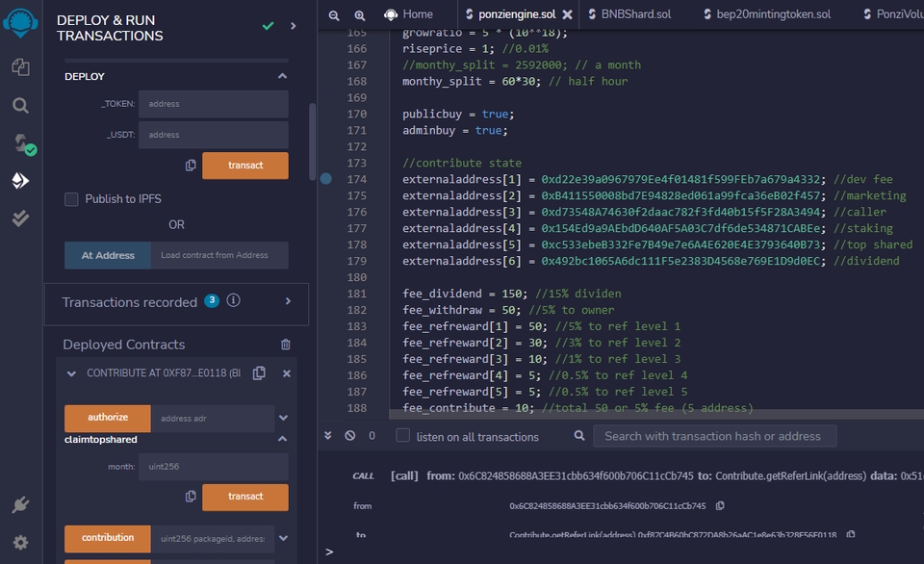Open the File explorers panel icon
924x564 pixels.
tap(20, 67)
